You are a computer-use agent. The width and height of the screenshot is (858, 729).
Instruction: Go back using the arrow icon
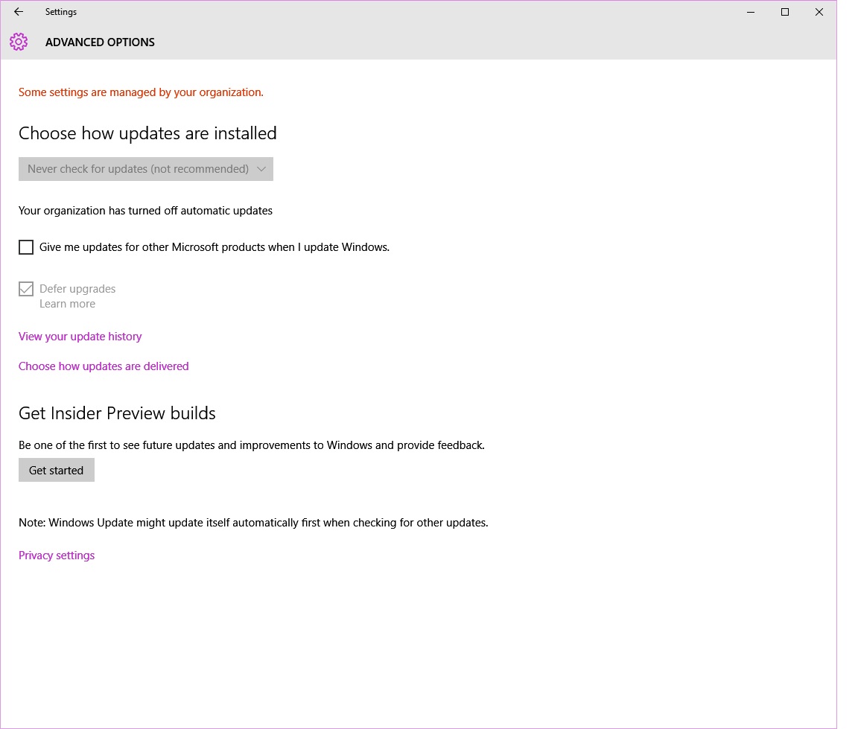tap(19, 11)
